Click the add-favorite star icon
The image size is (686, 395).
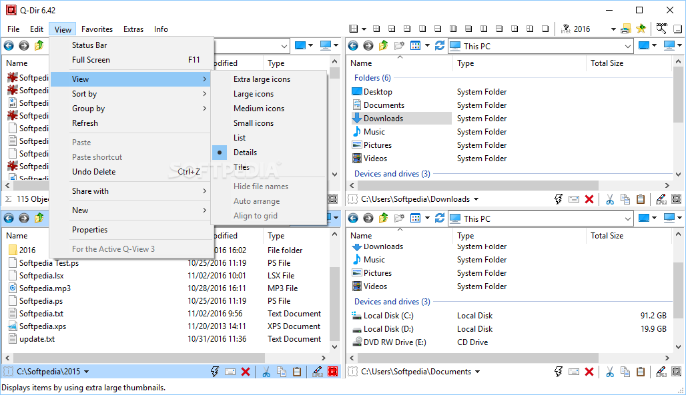click(641, 29)
